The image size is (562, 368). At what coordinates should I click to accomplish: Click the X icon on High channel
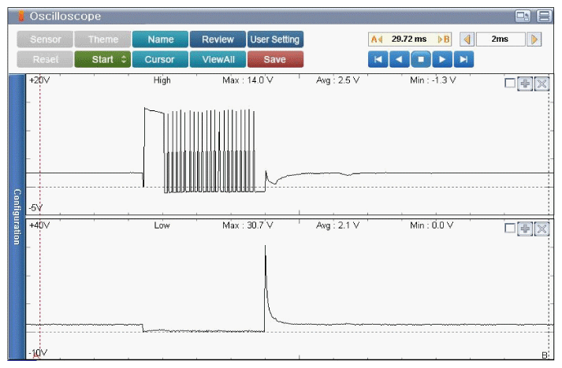point(542,84)
